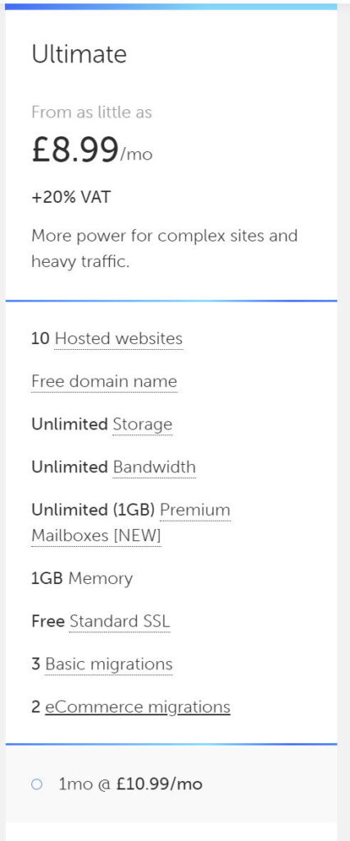Click the Unlimited (1GB) mailbox text

point(93,509)
